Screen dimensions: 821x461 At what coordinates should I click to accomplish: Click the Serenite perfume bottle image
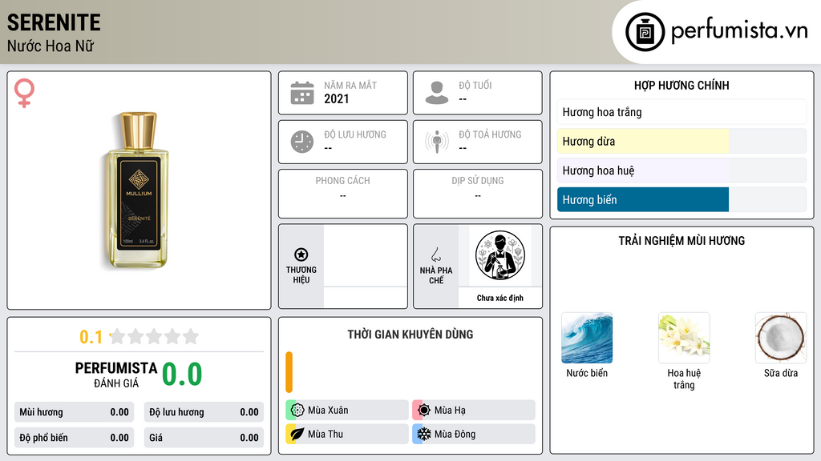[x=139, y=190]
